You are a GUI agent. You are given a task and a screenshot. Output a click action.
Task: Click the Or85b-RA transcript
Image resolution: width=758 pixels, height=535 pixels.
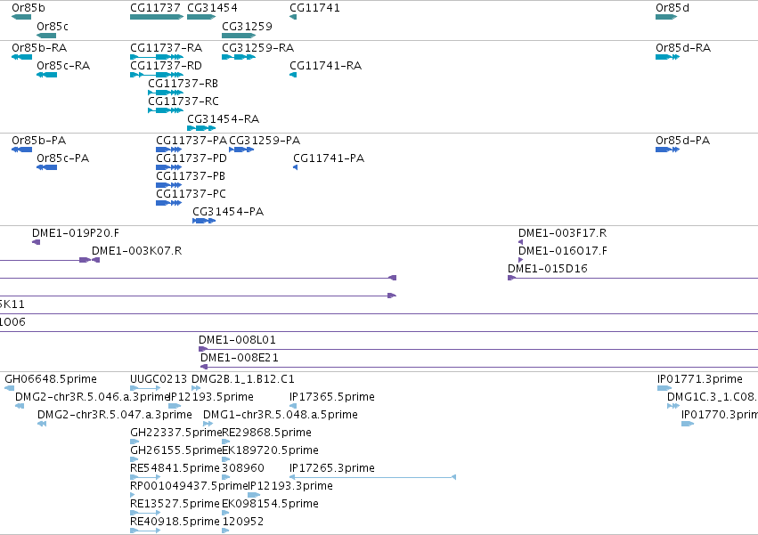click(21, 57)
